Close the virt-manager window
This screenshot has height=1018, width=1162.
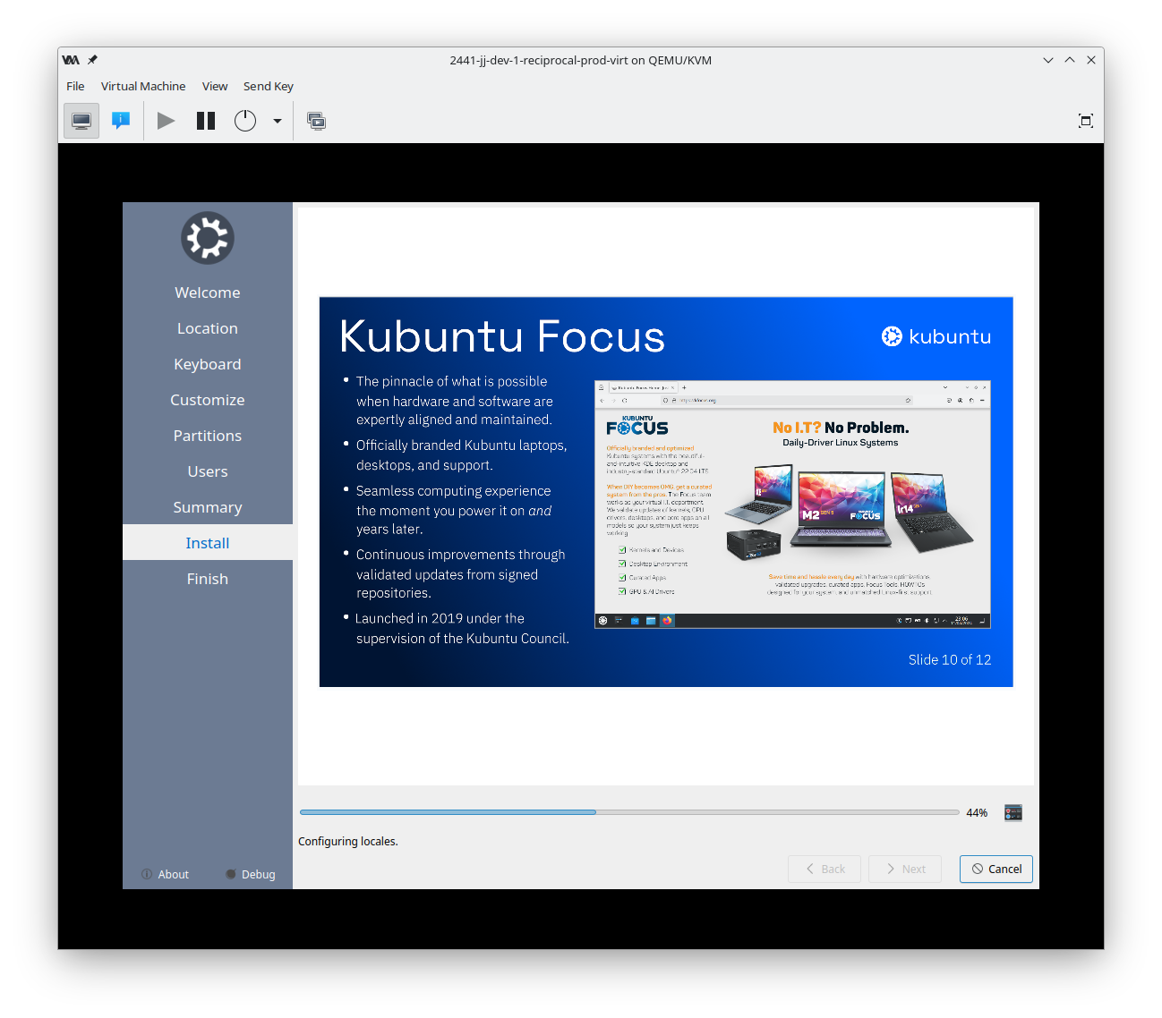1091,60
